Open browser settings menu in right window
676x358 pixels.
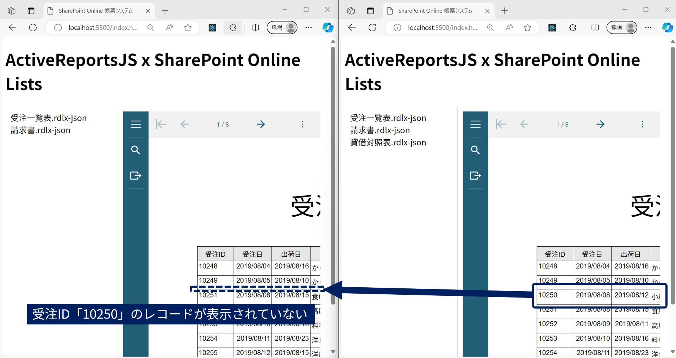click(648, 27)
